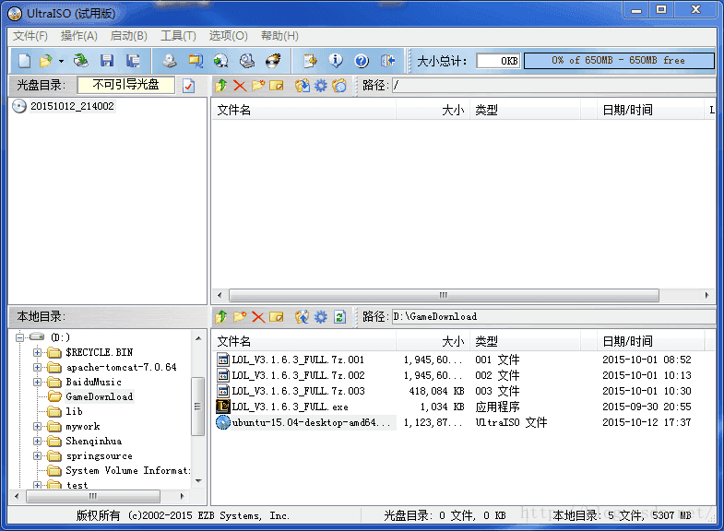Viewport: 724px width, 531px height.
Task: Click the image pane New Folder icon
Action: pyautogui.click(x=258, y=86)
